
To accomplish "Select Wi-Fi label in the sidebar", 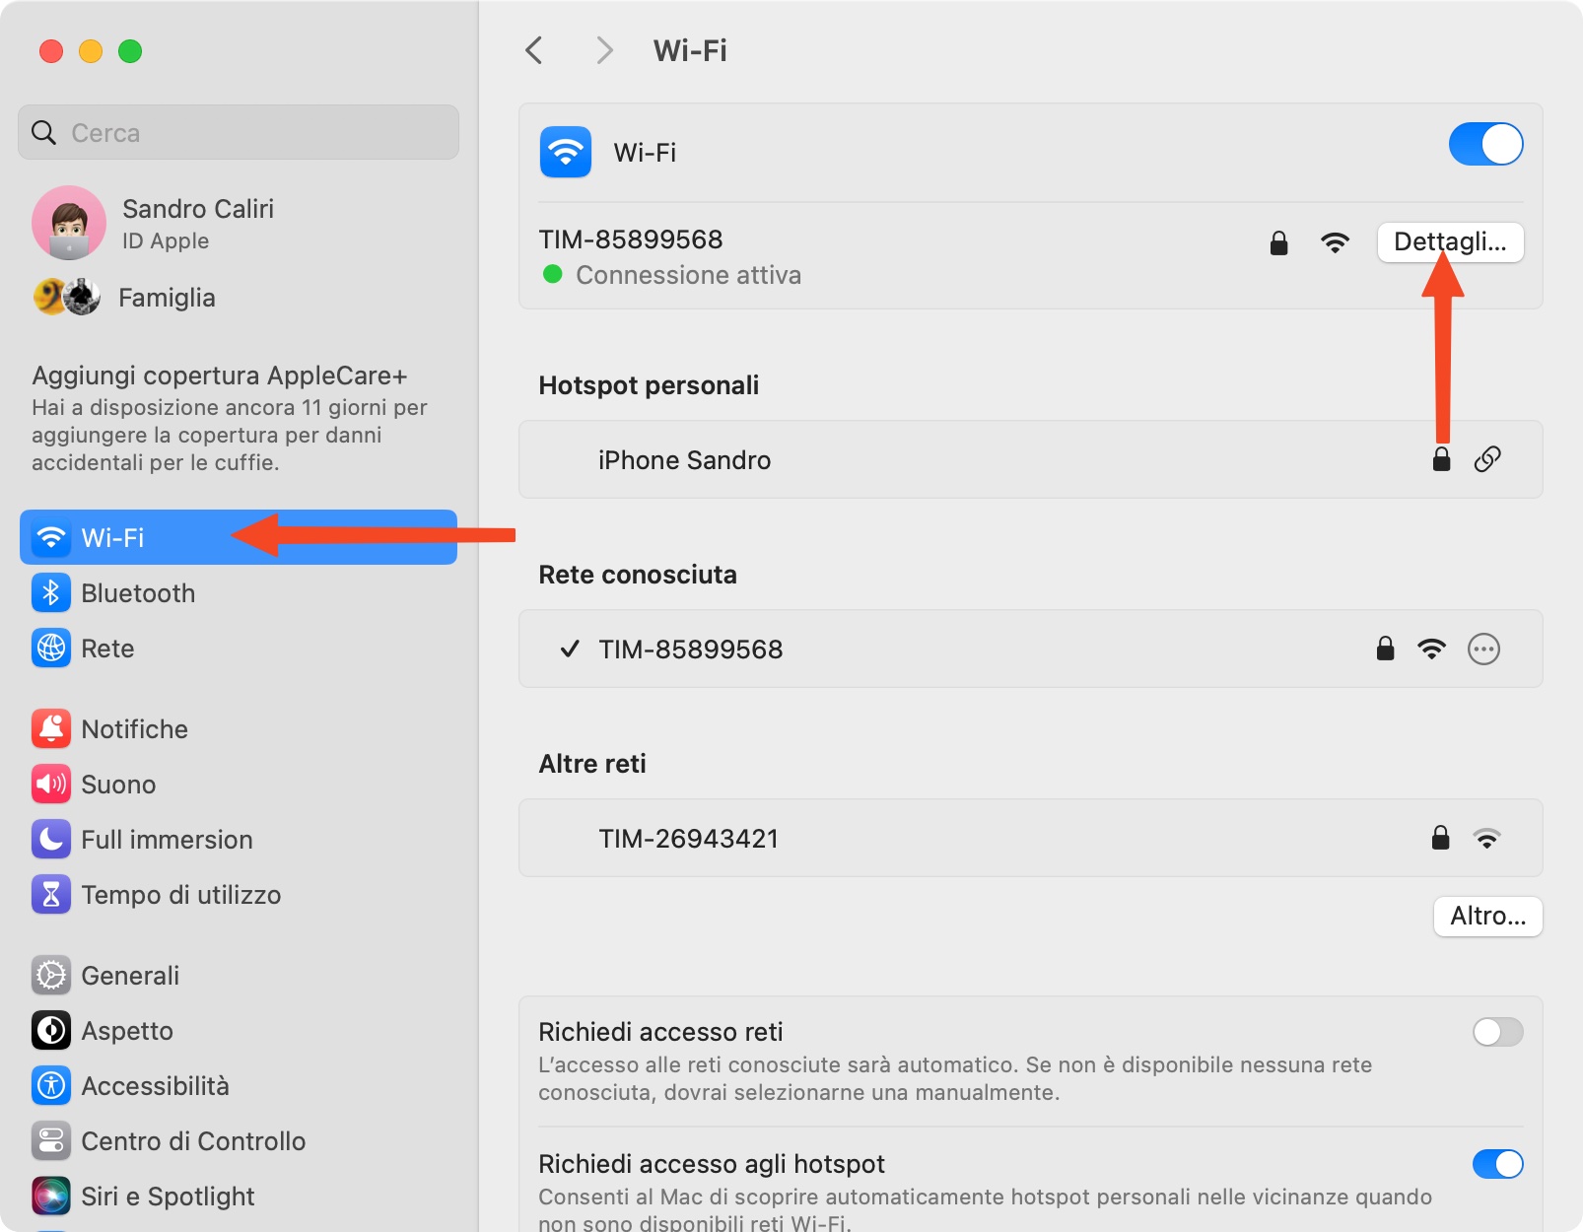I will [112, 537].
